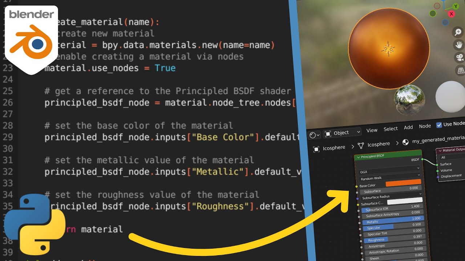Click the Icosphere mesh data icon in the breadcrumb
The width and height of the screenshot is (465, 261).
coord(361,145)
